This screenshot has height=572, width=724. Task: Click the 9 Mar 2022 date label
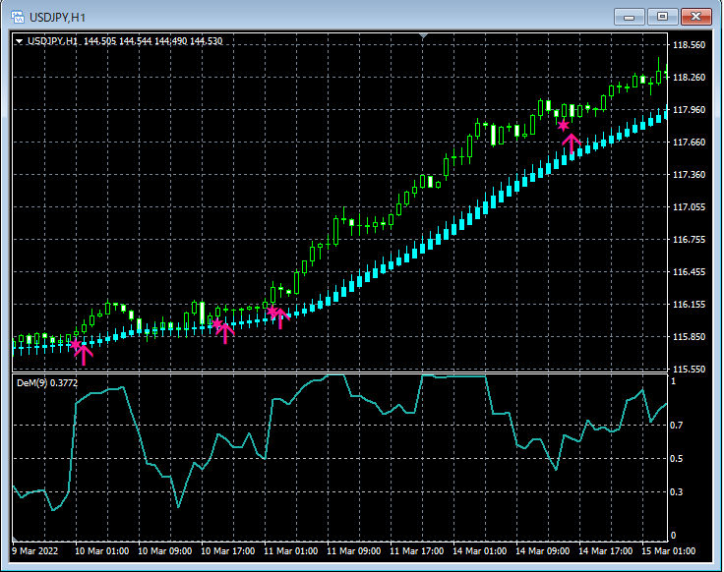[36, 551]
